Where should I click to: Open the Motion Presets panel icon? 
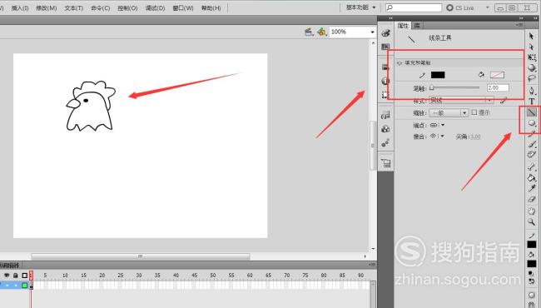pos(385,143)
